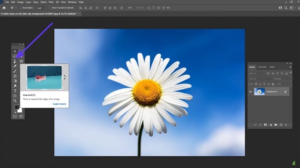300x168 pixels.
Task: Filter layers by type layers icon
Action: 277,73
